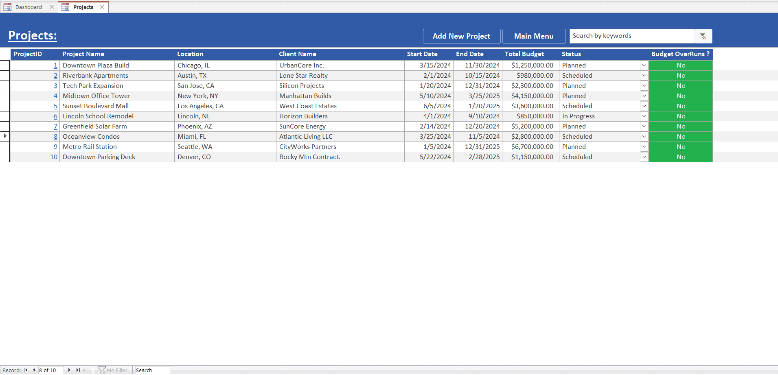Expand the Status combo for Downtown Parking Deck

pyautogui.click(x=644, y=157)
